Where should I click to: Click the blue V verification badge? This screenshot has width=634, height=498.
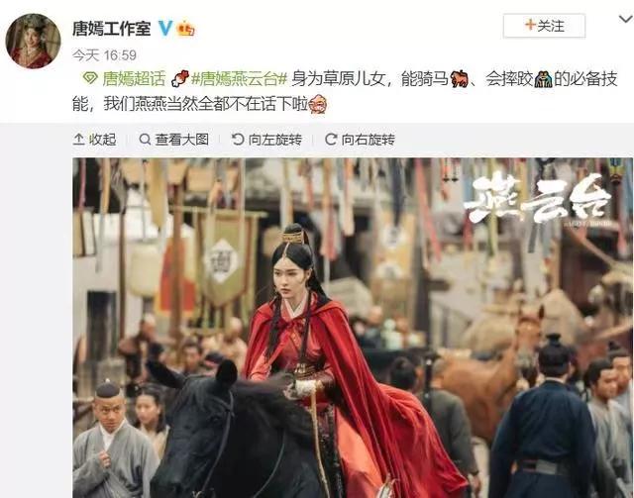pos(165,29)
